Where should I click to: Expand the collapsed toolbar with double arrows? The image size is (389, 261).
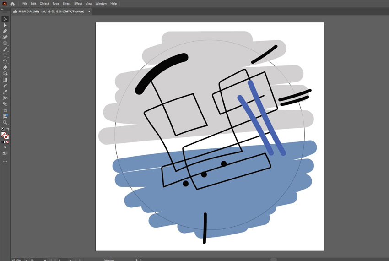point(2,9)
